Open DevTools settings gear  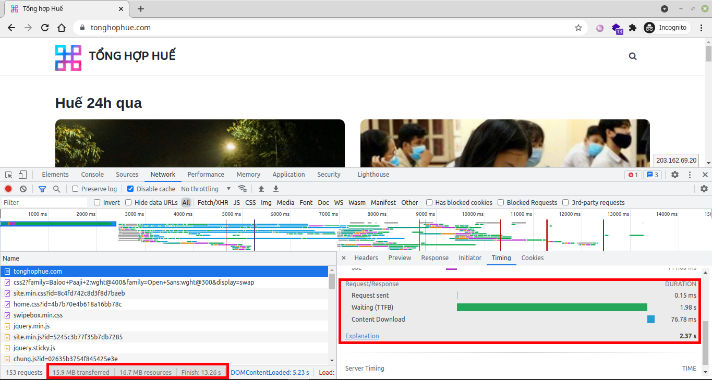(x=675, y=175)
